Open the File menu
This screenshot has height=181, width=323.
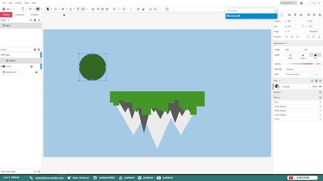pos(5,3)
